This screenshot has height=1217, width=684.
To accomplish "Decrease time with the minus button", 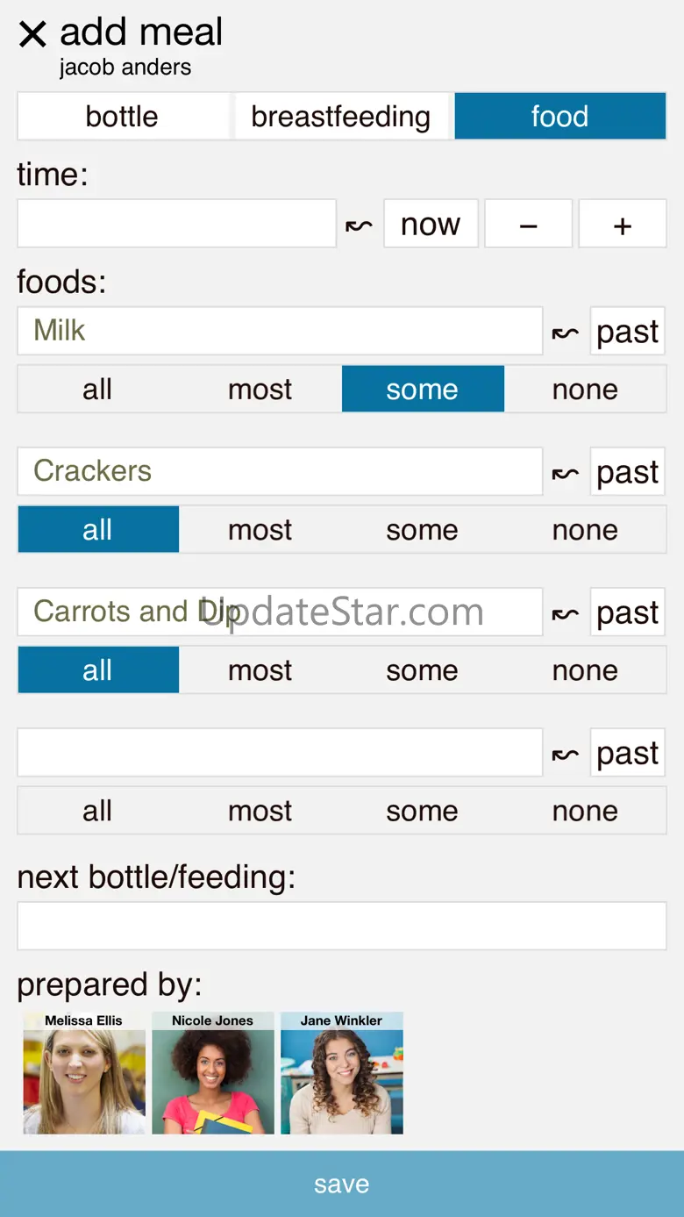I will tap(528, 225).
